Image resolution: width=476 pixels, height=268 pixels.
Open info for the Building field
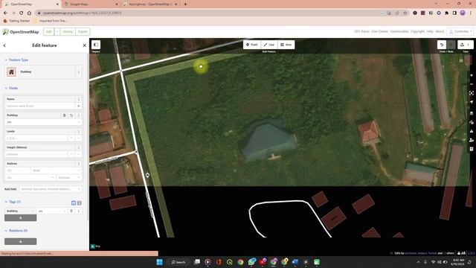click(79, 115)
